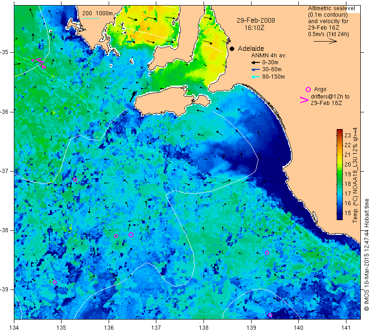Click the 135 longitude axis label
The width and height of the screenshot is (370, 333).
[x=62, y=327]
